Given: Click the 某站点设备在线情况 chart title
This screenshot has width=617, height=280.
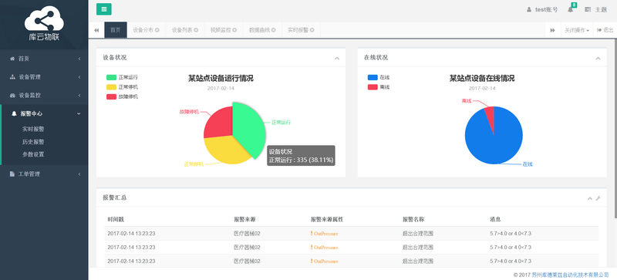Looking at the screenshot, I should (482, 79).
